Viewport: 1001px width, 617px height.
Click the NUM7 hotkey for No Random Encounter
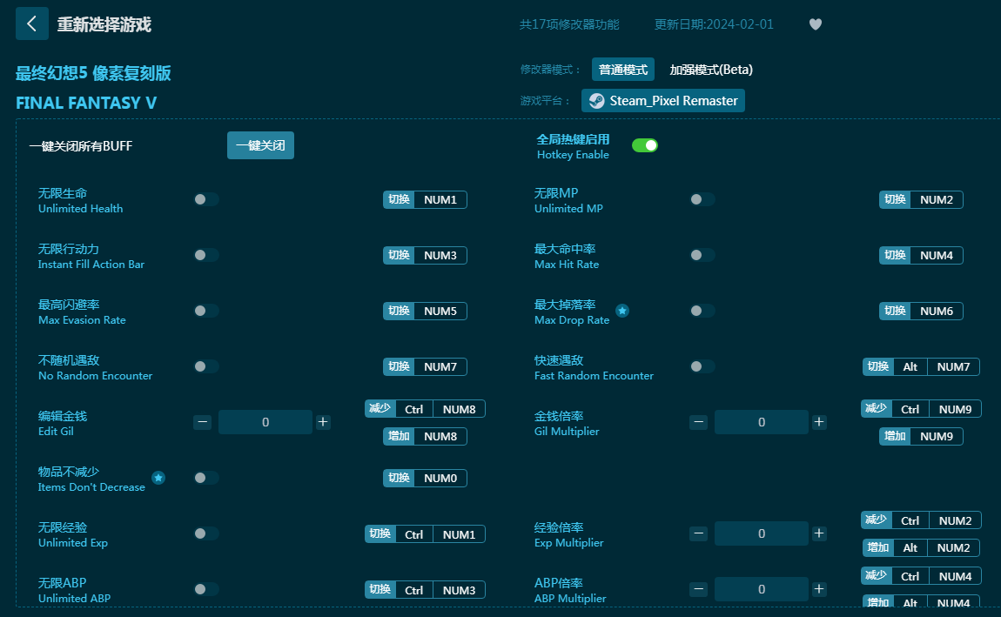pos(425,367)
